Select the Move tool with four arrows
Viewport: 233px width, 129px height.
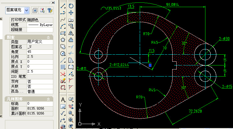(x=71, y=13)
